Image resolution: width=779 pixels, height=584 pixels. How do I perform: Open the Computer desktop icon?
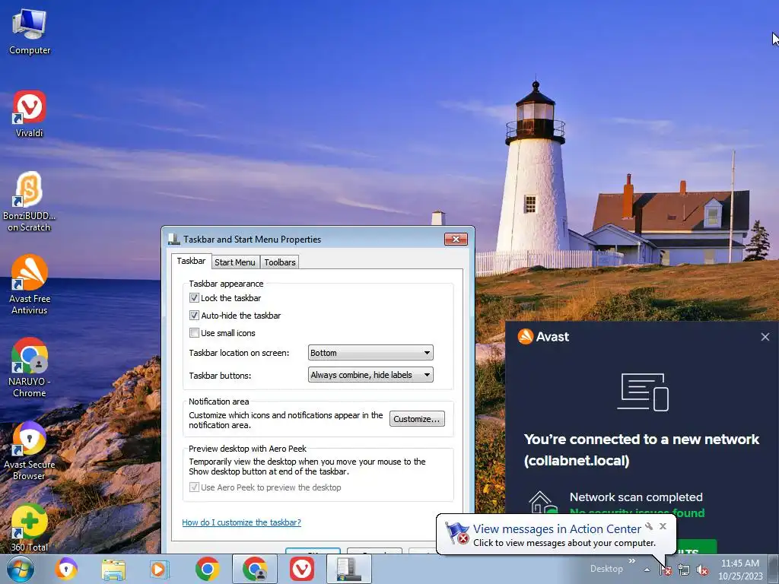coord(30,32)
